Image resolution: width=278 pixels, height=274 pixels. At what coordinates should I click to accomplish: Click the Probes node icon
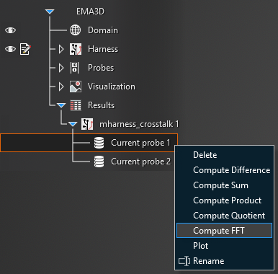click(74, 68)
